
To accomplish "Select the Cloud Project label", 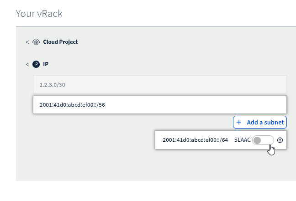I will coord(60,42).
